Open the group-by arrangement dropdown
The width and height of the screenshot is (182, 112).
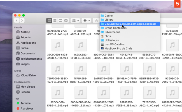75,20
